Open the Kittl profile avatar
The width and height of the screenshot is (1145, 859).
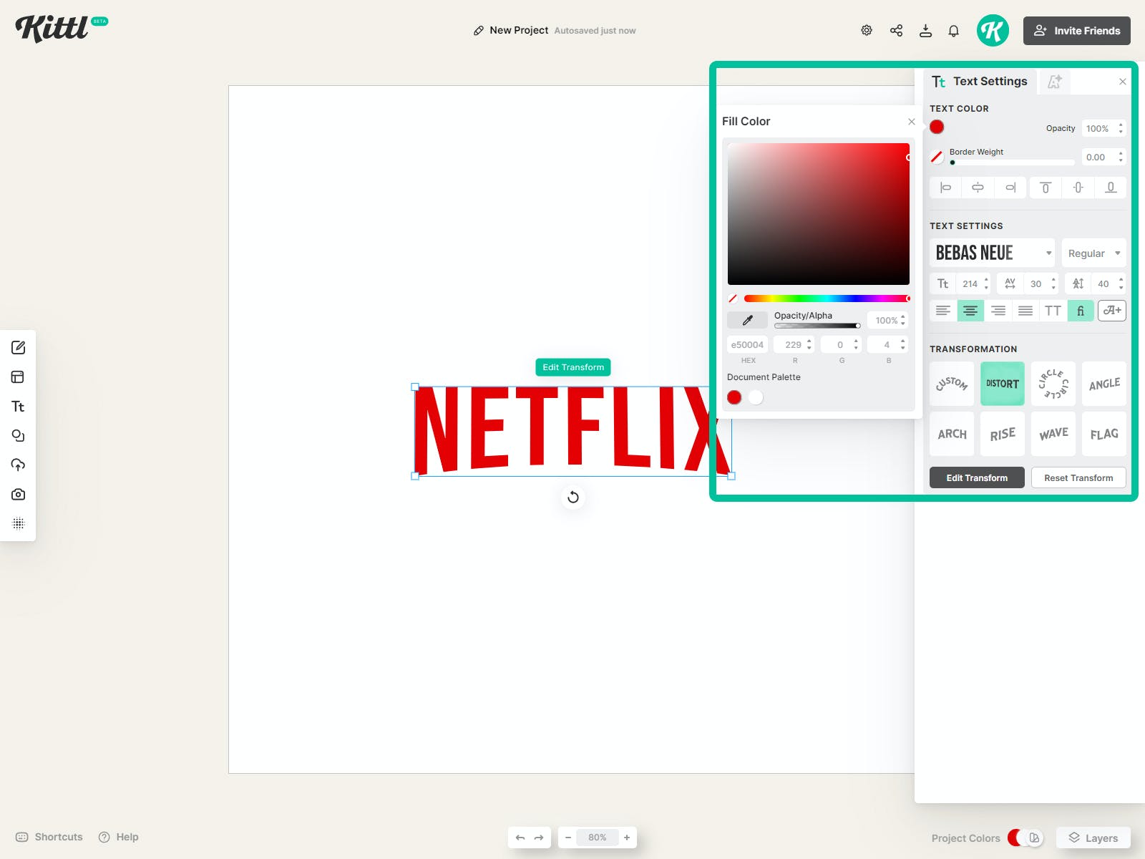(993, 30)
